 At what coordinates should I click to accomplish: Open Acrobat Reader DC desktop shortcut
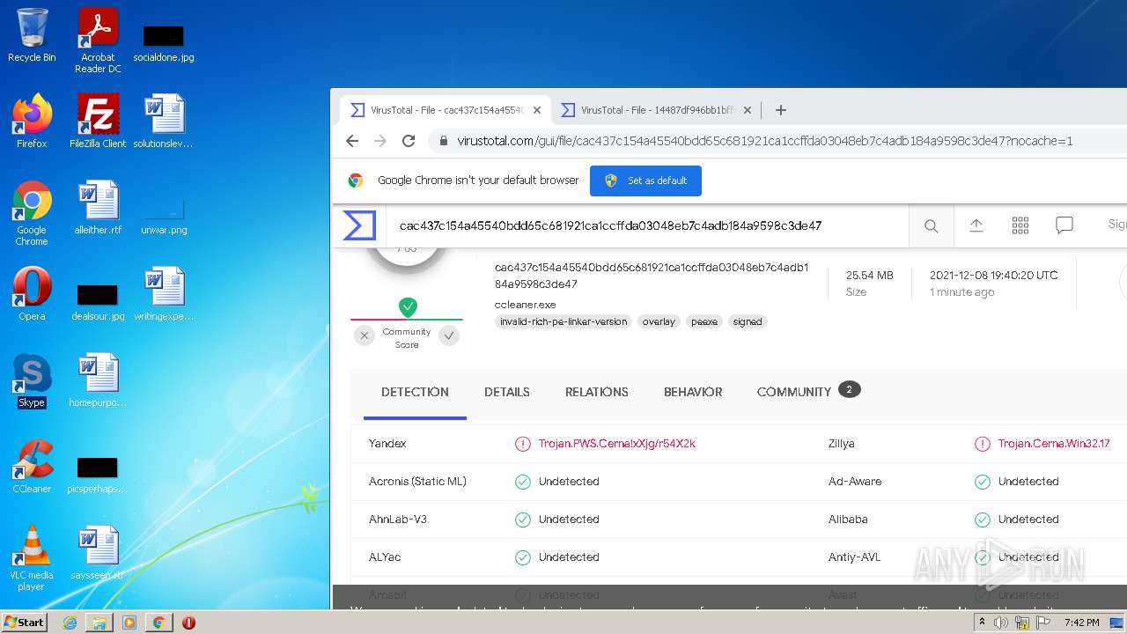pos(98,41)
